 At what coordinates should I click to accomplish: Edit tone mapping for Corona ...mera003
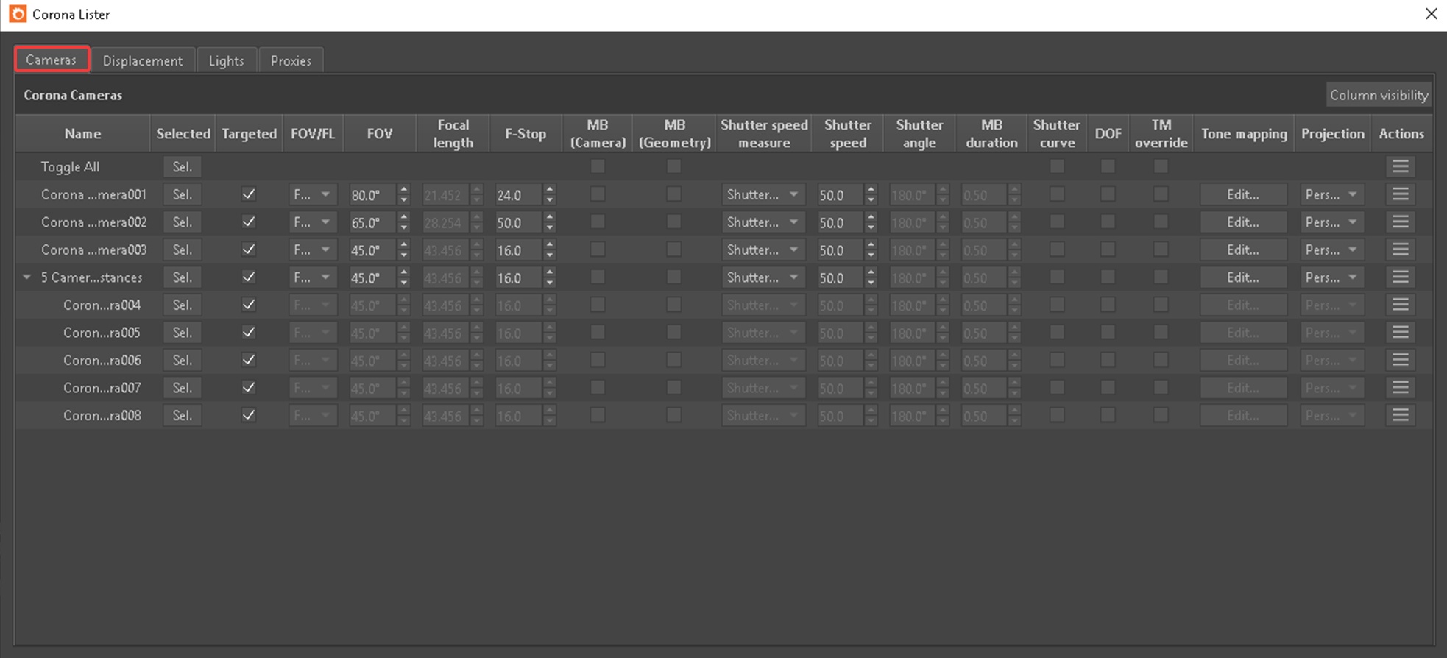click(x=1243, y=250)
